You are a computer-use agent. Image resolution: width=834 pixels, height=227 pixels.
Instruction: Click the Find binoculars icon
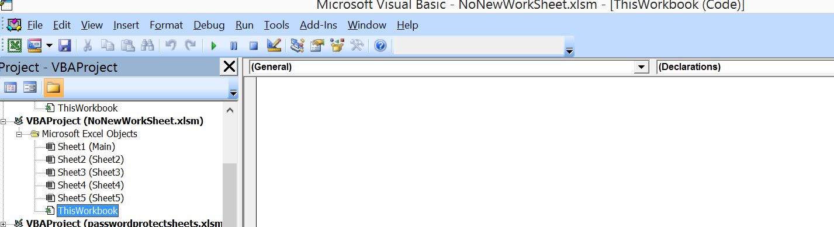[x=147, y=46]
